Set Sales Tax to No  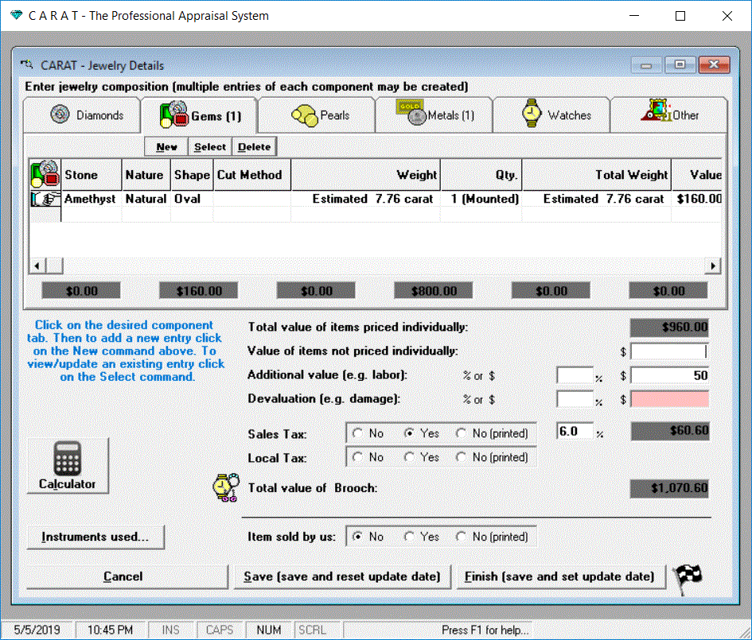pyautogui.click(x=357, y=433)
